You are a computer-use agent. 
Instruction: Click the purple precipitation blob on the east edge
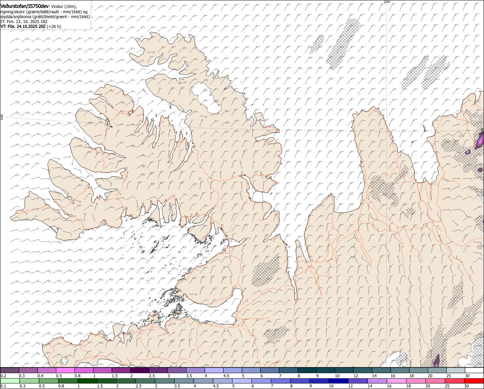(479, 140)
